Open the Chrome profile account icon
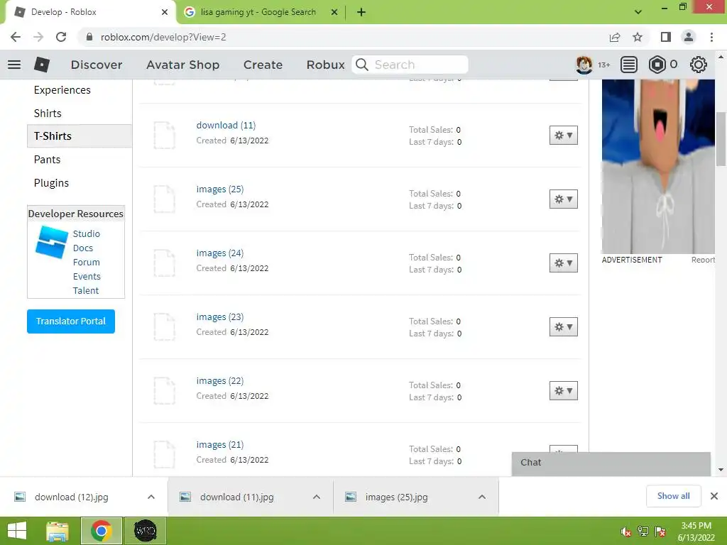This screenshot has height=545, width=727. [689, 37]
